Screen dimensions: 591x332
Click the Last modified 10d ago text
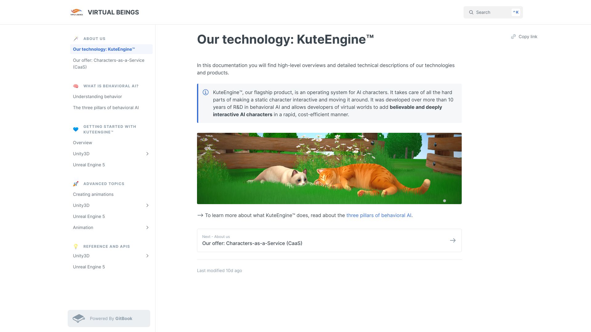pos(219,271)
